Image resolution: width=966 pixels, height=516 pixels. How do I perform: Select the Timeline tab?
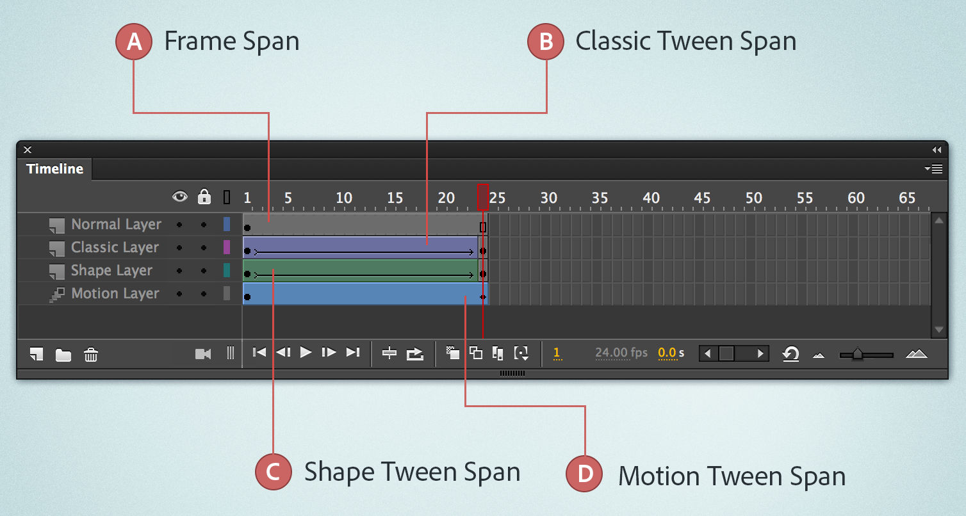click(x=54, y=168)
